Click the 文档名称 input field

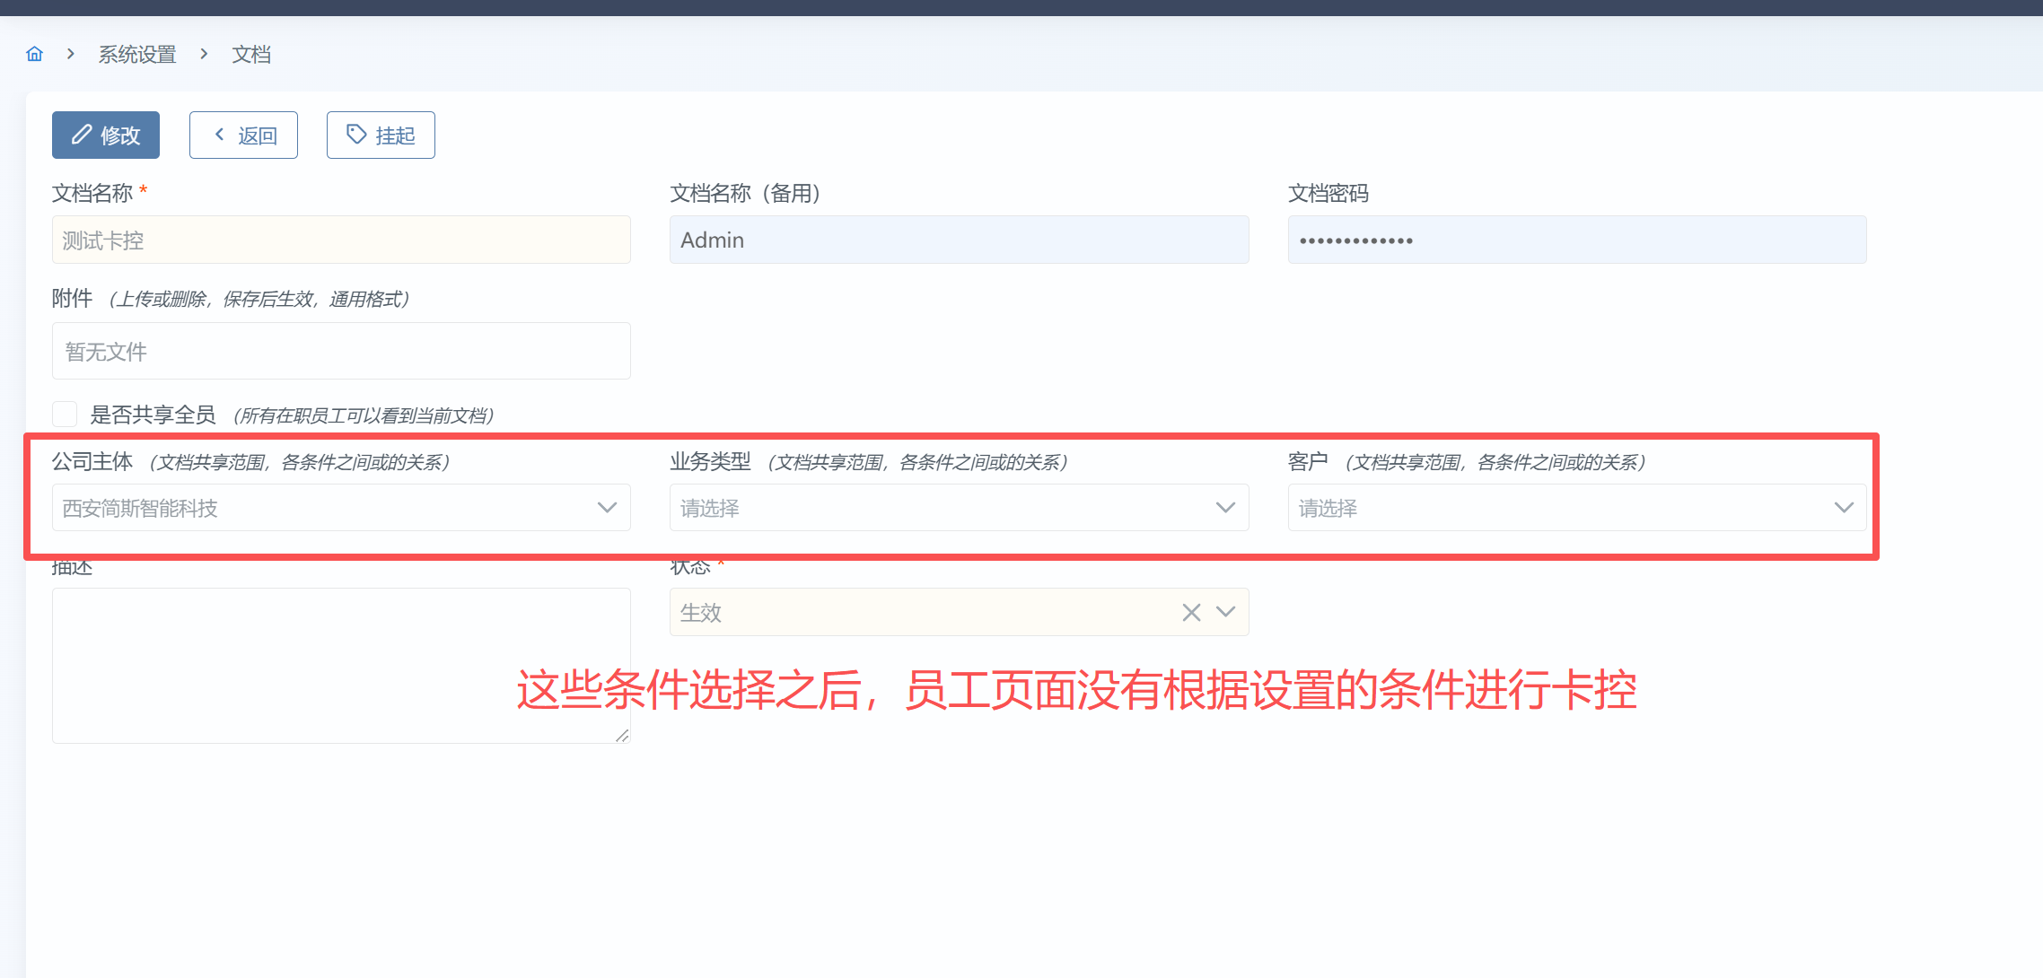(x=341, y=240)
